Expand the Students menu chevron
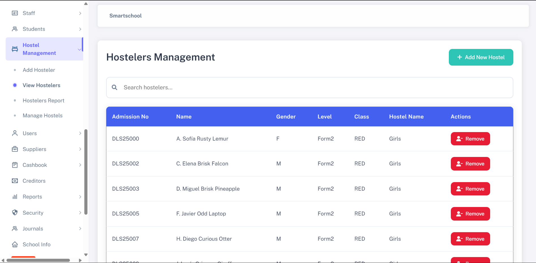This screenshot has height=263, width=536. point(80,29)
